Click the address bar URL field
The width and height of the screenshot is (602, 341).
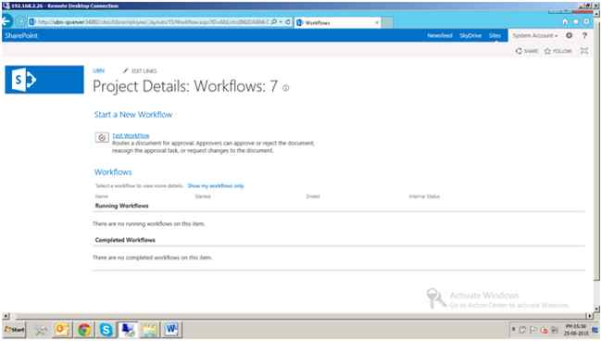154,22
